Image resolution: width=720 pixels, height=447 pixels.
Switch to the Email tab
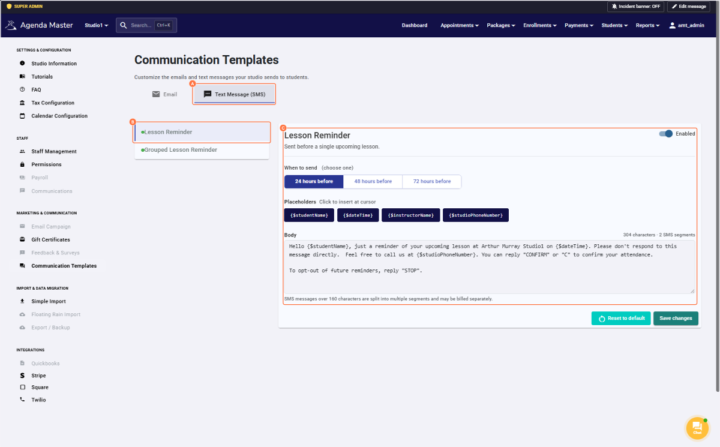(x=164, y=94)
